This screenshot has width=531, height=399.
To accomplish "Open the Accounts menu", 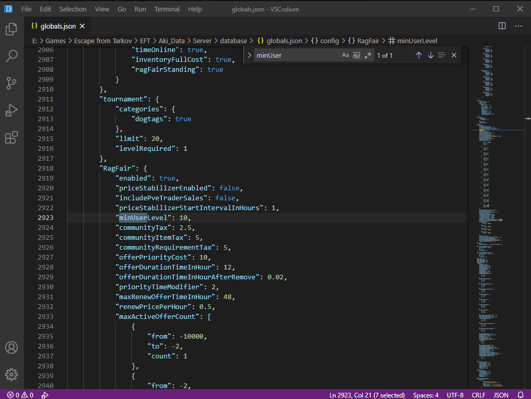I will (x=11, y=347).
